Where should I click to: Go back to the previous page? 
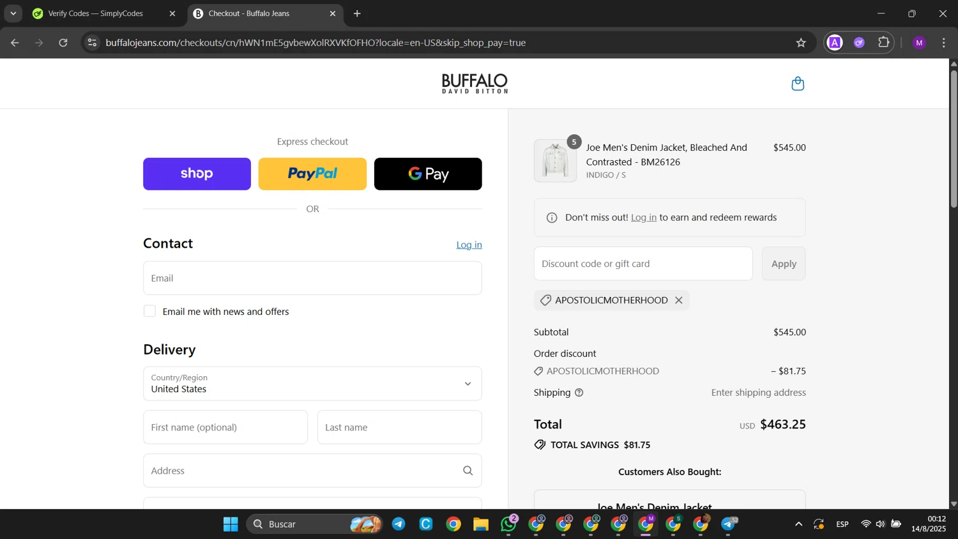15,43
